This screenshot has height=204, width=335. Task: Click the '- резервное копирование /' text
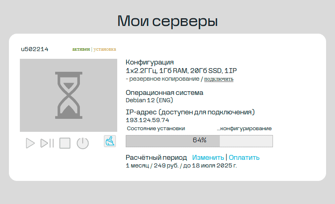coord(164,79)
